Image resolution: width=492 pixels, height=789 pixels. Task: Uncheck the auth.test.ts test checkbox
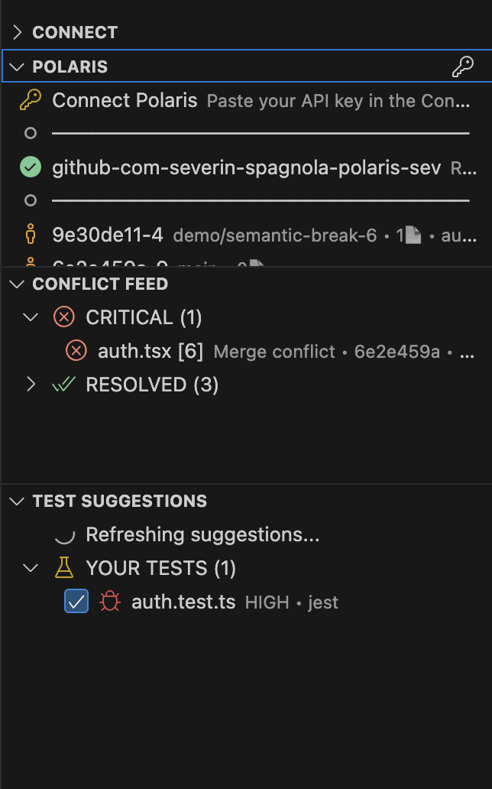click(x=76, y=602)
